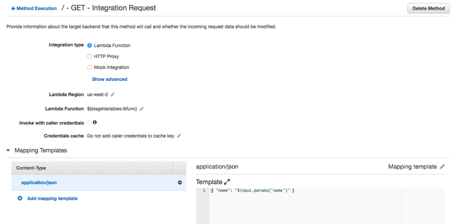Click the blue plus mapping template icon
The height and width of the screenshot is (224, 453).
click(20, 198)
